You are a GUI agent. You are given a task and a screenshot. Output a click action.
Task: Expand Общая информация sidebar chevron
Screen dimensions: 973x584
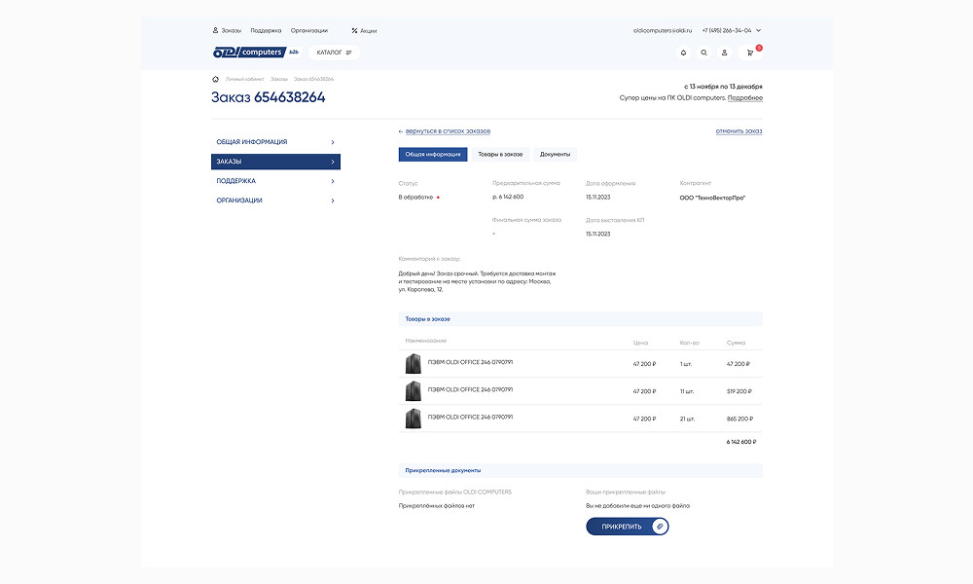pos(333,142)
